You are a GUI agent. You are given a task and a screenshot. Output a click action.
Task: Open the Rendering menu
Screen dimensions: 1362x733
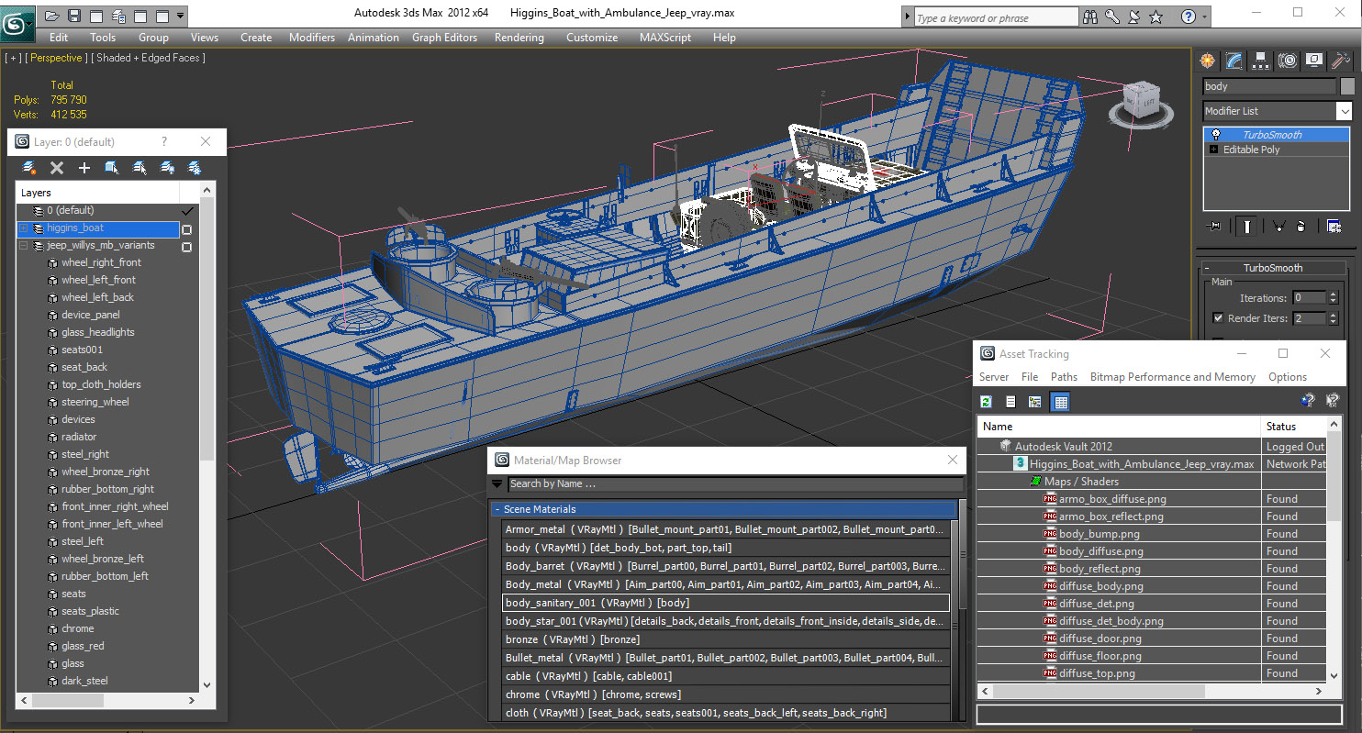[x=519, y=38]
